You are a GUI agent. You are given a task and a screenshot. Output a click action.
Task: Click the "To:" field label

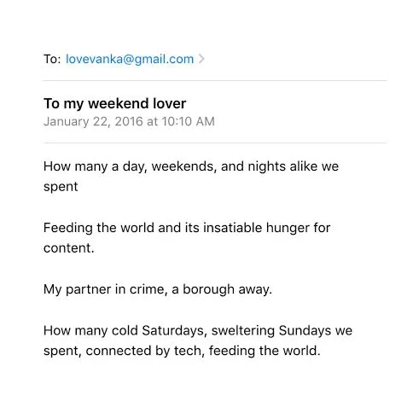click(52, 59)
